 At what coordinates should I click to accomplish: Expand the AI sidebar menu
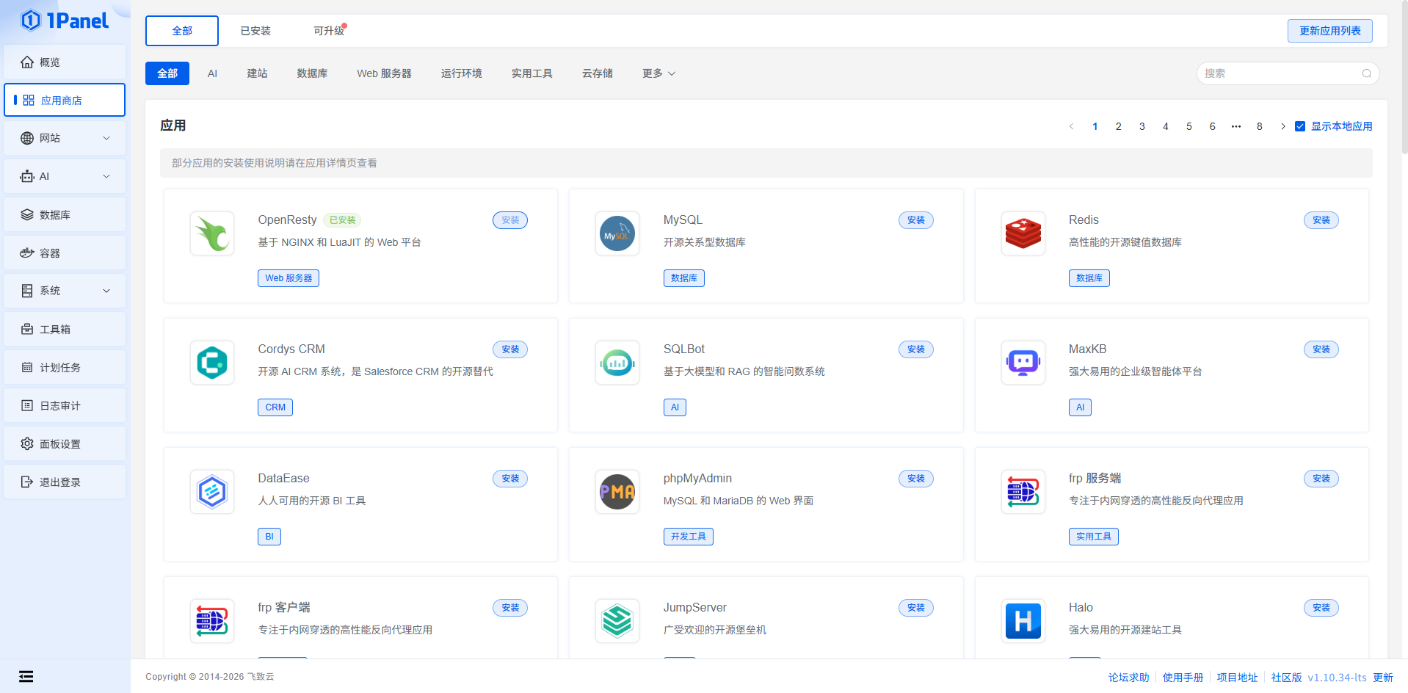pyautogui.click(x=65, y=176)
